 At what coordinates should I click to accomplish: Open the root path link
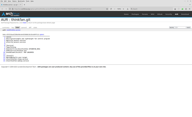8,30
